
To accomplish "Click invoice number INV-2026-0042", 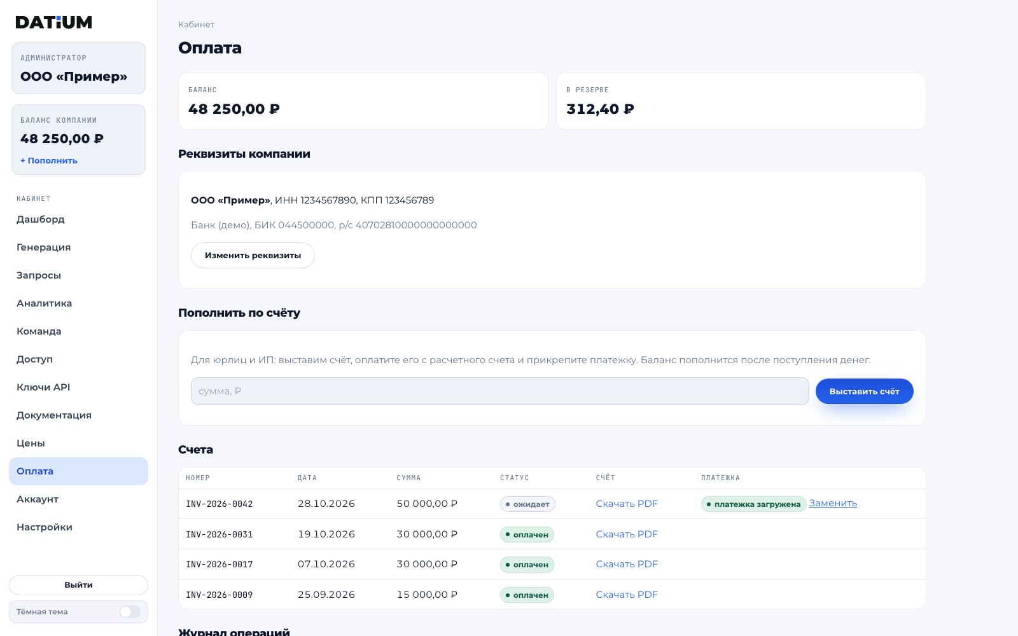I will (x=220, y=504).
